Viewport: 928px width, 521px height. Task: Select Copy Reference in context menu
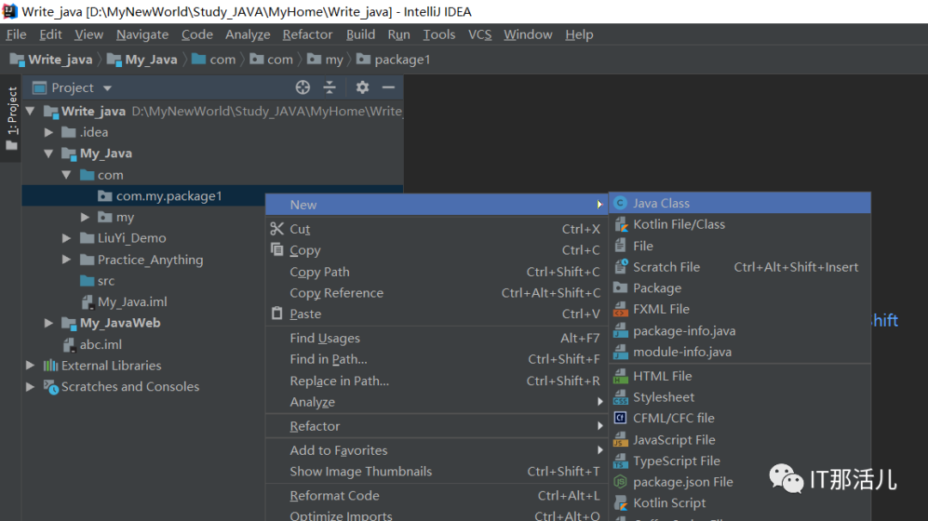(437, 293)
